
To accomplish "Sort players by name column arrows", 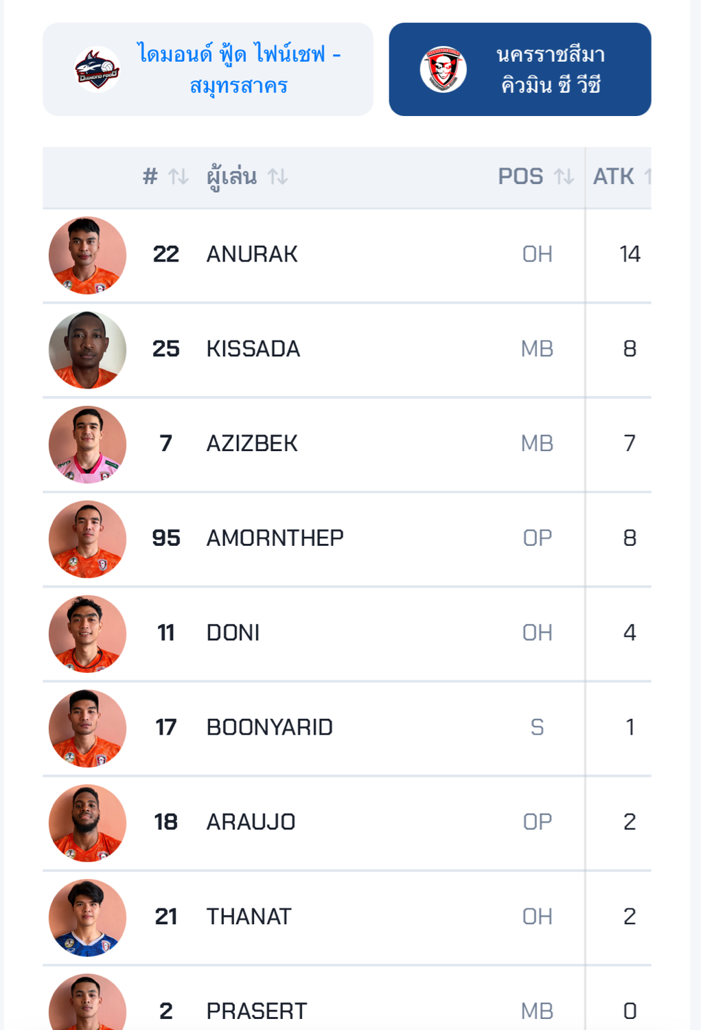I will (278, 177).
